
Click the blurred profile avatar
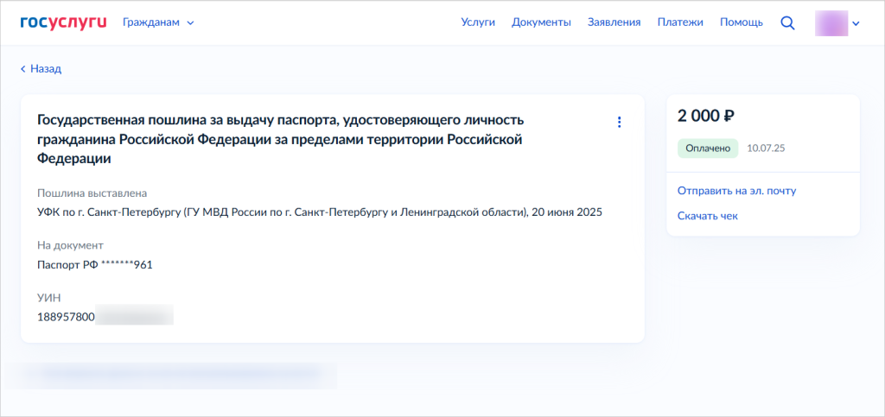831,23
